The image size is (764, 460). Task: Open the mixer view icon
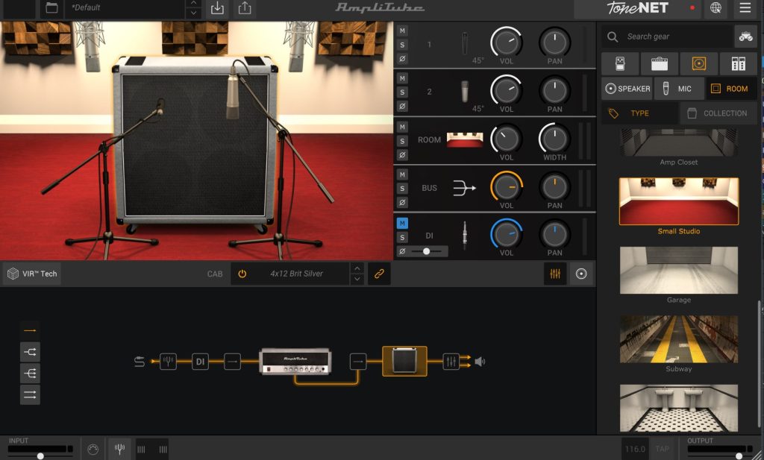[x=554, y=274]
